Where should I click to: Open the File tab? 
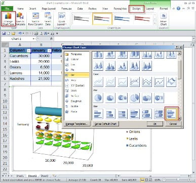coord(7,9)
